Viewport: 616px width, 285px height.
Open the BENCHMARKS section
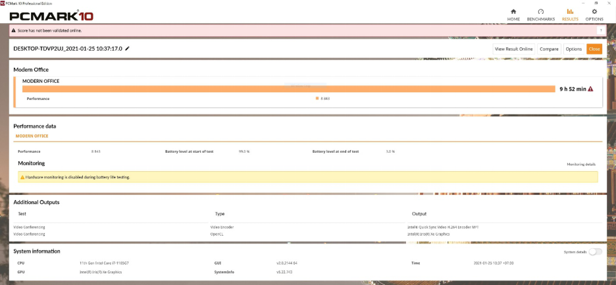pos(540,14)
